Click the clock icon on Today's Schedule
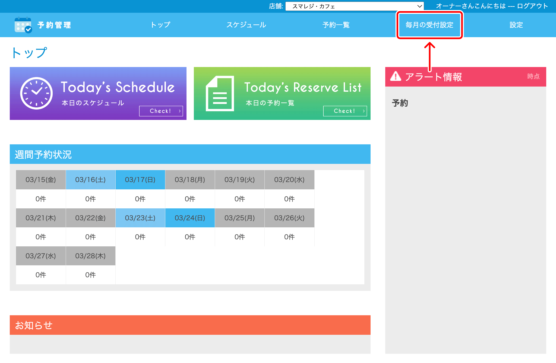The width and height of the screenshot is (556, 363). coord(36,93)
